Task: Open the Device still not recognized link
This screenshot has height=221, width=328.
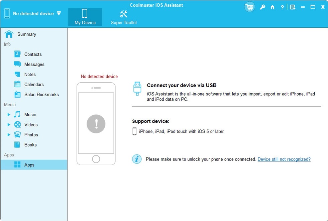Action: click(284, 159)
